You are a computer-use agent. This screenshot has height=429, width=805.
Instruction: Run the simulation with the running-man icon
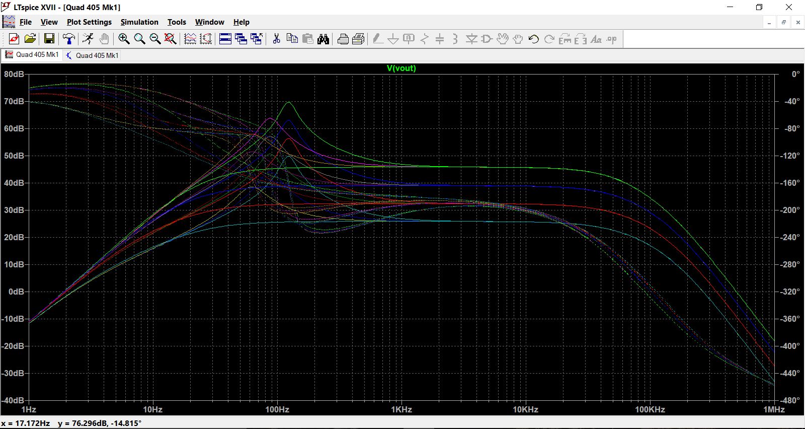tap(88, 39)
